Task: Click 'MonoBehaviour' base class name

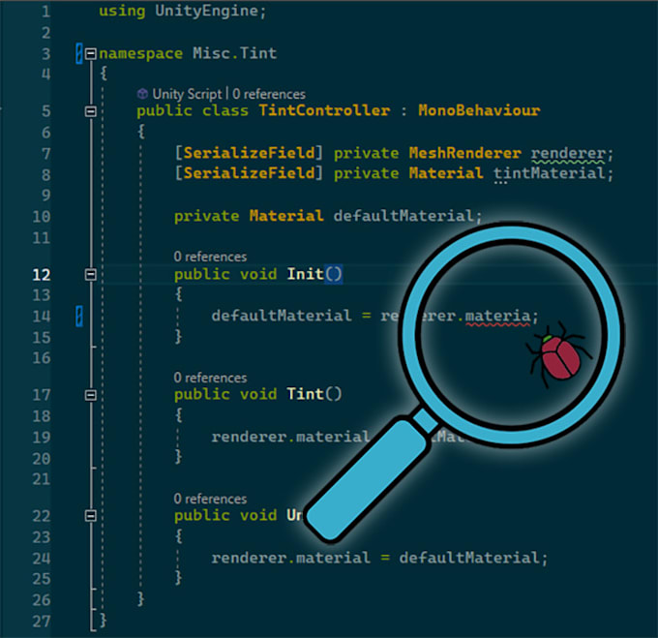Action: (479, 110)
